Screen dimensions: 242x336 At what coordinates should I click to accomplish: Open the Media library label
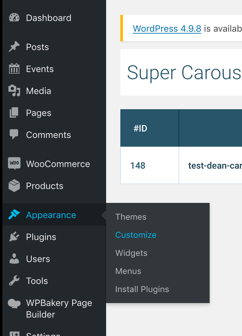[x=38, y=91]
